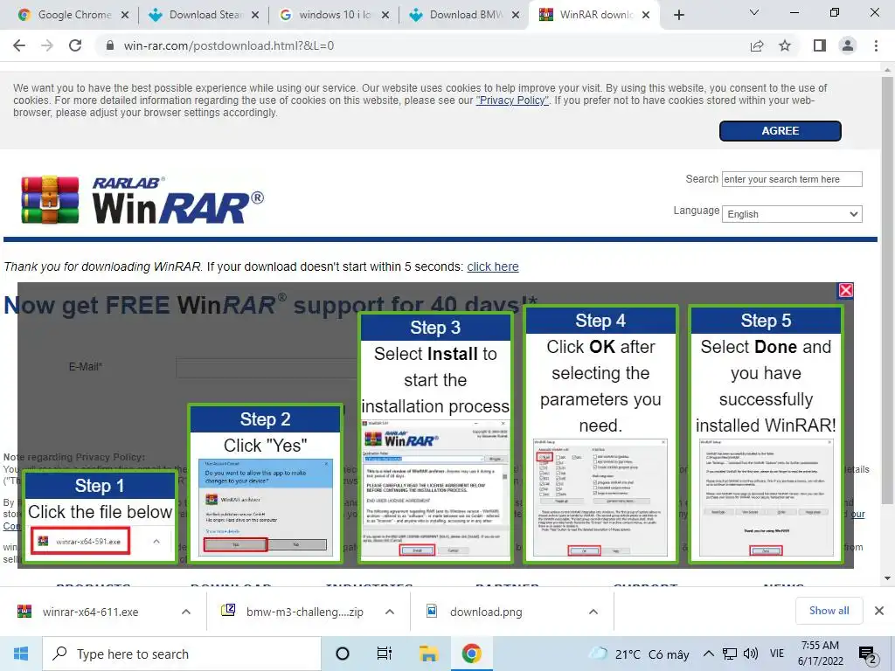The image size is (895, 671).
Task: Click the Step 5 Done screenshot
Action: click(x=766, y=497)
